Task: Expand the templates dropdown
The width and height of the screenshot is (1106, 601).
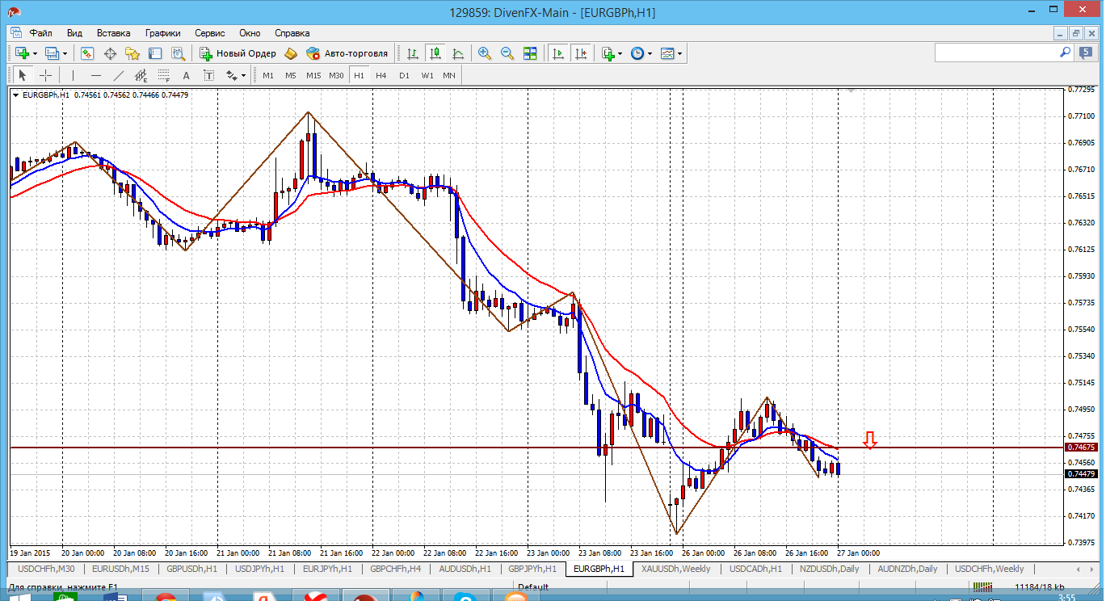Action: coord(680,53)
